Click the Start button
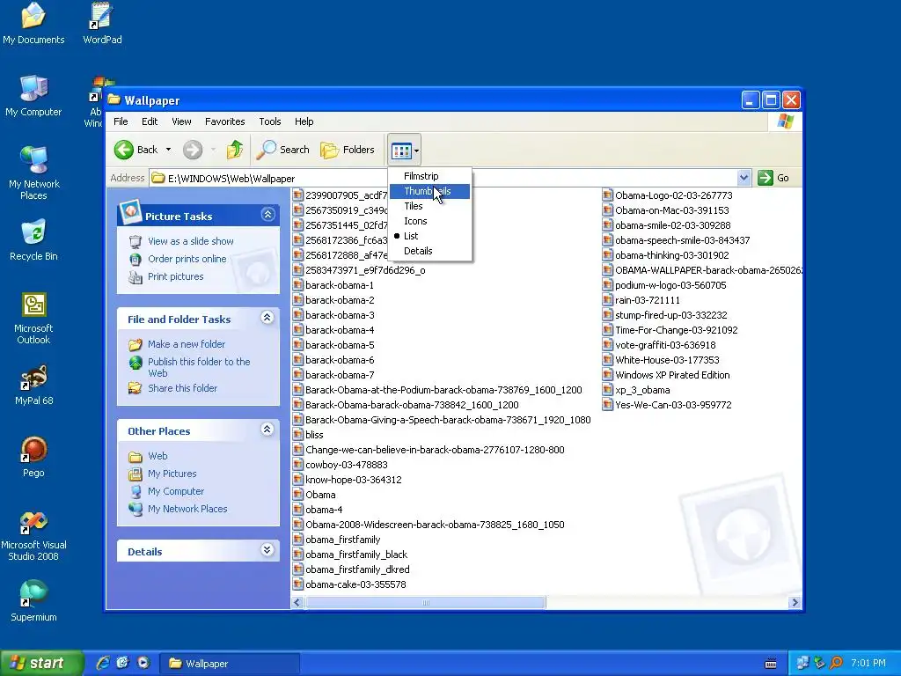 (x=41, y=663)
